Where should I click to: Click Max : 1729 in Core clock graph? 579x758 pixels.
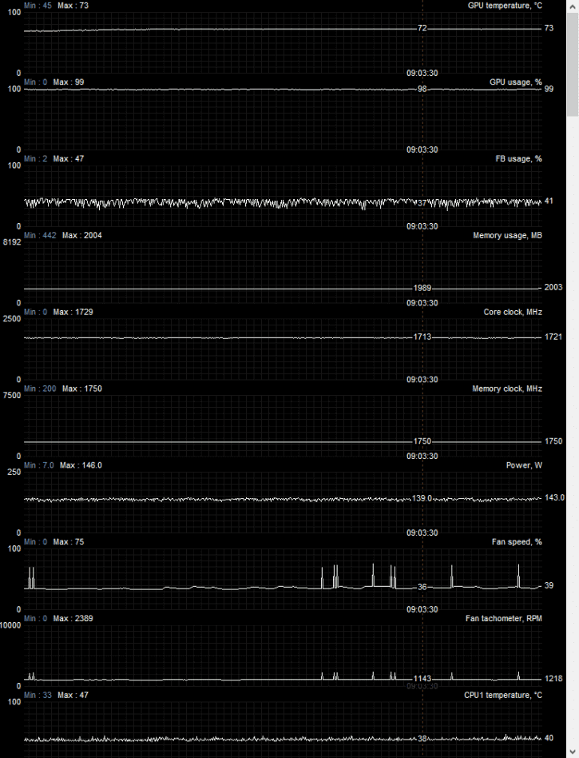(73, 312)
